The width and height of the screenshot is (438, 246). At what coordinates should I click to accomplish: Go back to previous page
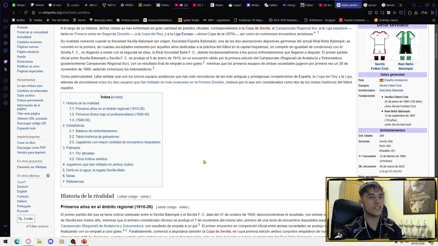13,13
